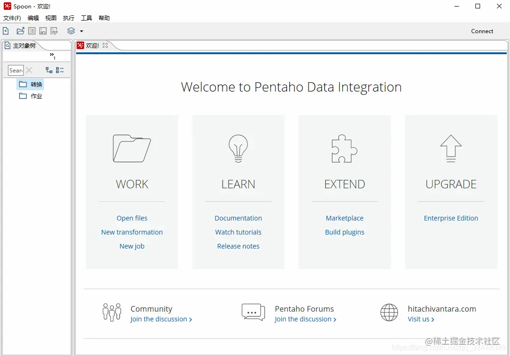This screenshot has height=356, width=510.
Task: Click the LEARN heading text
Action: (238, 185)
